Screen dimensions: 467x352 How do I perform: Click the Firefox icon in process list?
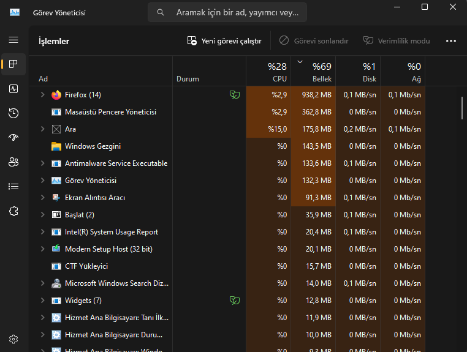tap(56, 95)
